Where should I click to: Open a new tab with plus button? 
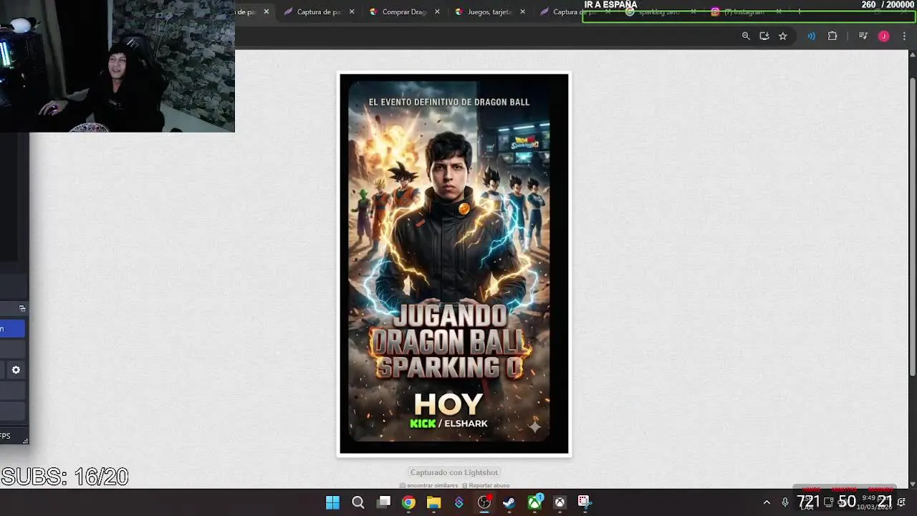799,12
